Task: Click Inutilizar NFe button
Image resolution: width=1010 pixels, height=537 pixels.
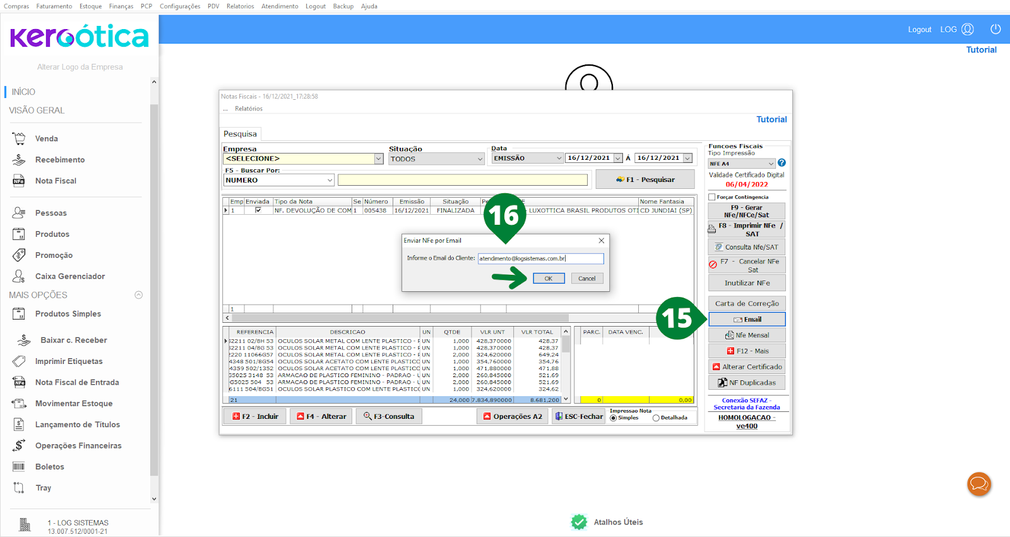Action: pyautogui.click(x=747, y=283)
